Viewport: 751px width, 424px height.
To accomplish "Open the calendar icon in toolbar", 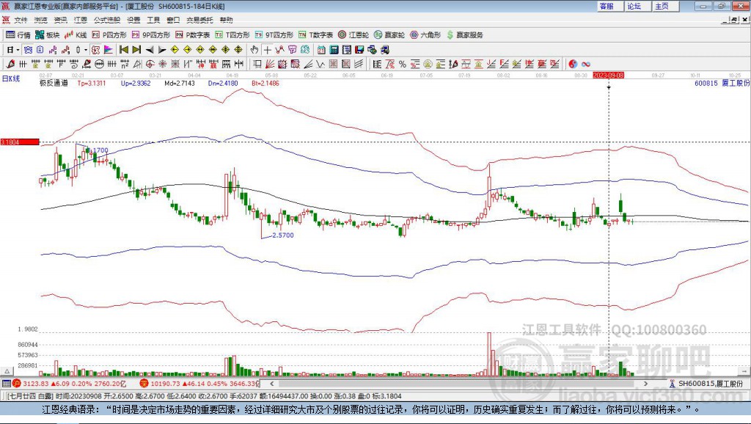I will coord(321,50).
